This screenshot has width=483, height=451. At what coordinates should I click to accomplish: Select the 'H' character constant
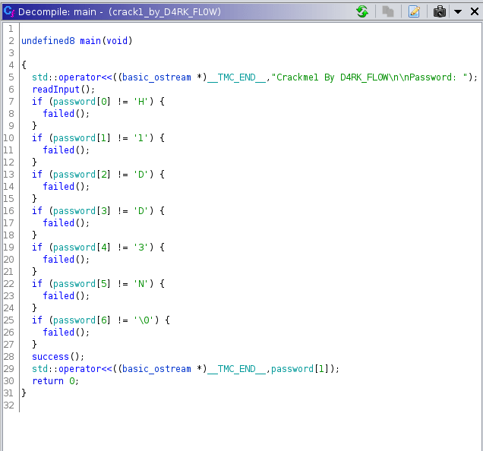tap(141, 101)
